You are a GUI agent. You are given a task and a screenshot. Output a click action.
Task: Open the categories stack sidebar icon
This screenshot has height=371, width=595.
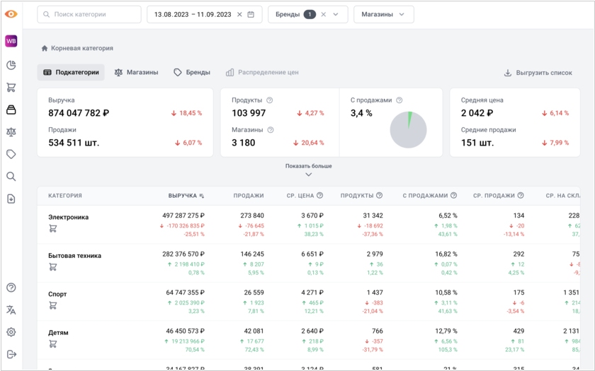(11, 110)
